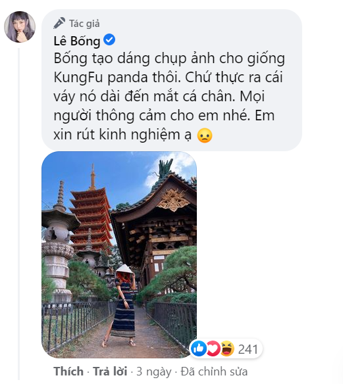Viewport: 343px width, 384px height.
Task: Click the comment text bubble
Action: click(172, 80)
